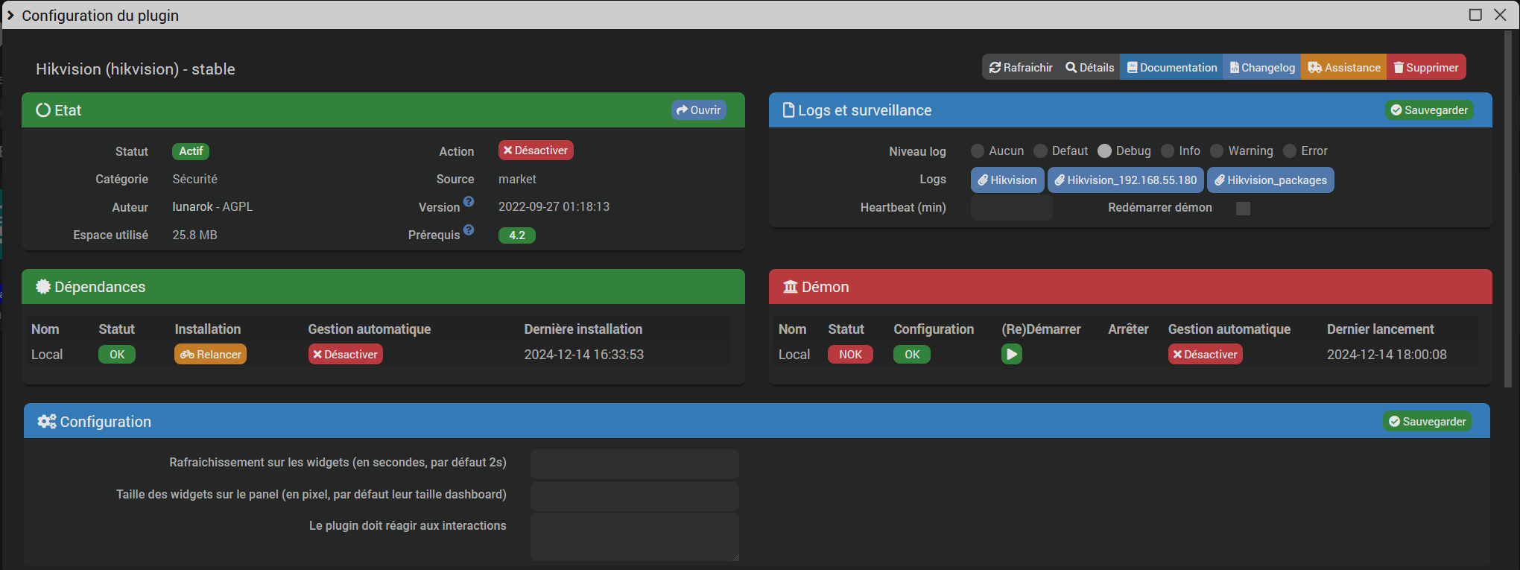Close the plugin configuration dialog
Screen dimensions: 1520x570
[1501, 15]
